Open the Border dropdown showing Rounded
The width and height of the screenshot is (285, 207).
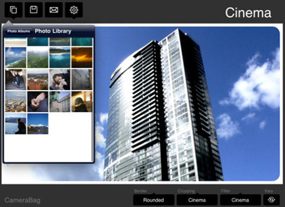pyautogui.click(x=154, y=200)
